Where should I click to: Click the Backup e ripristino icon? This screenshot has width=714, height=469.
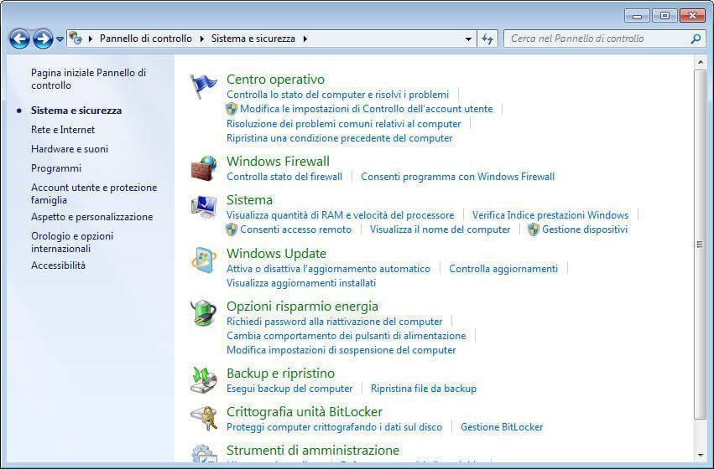[x=204, y=380]
